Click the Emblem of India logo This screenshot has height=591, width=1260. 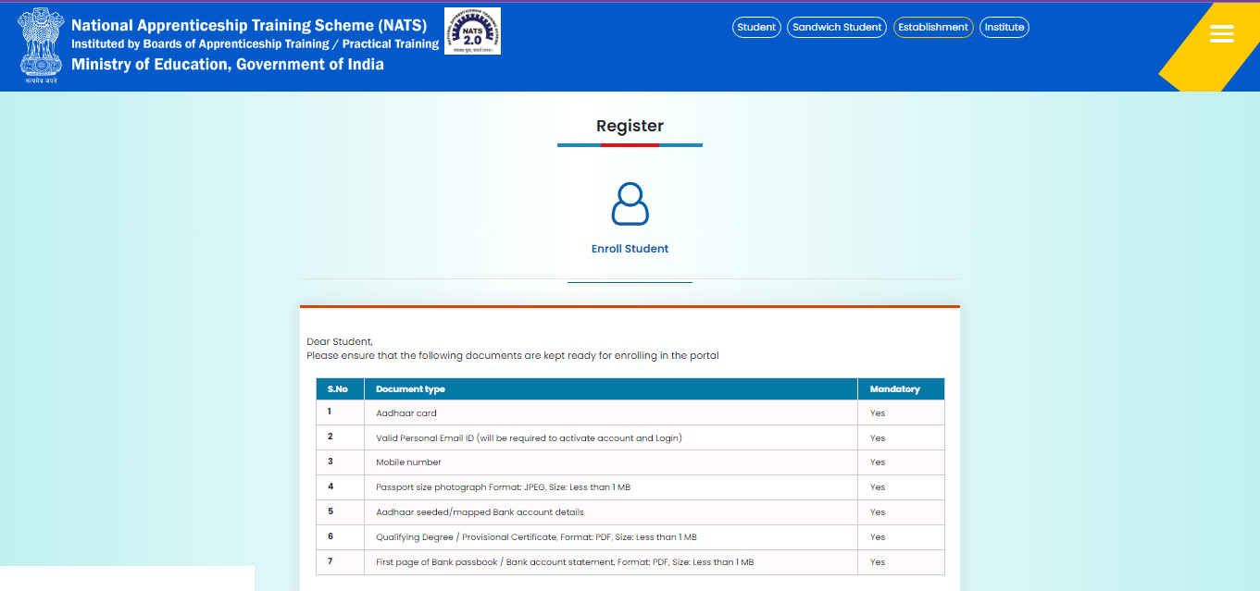pyautogui.click(x=39, y=44)
